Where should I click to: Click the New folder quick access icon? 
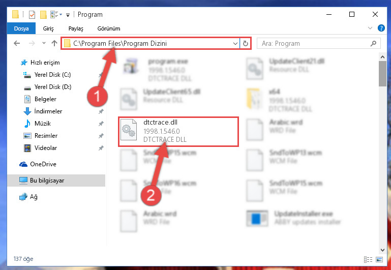coord(43,15)
